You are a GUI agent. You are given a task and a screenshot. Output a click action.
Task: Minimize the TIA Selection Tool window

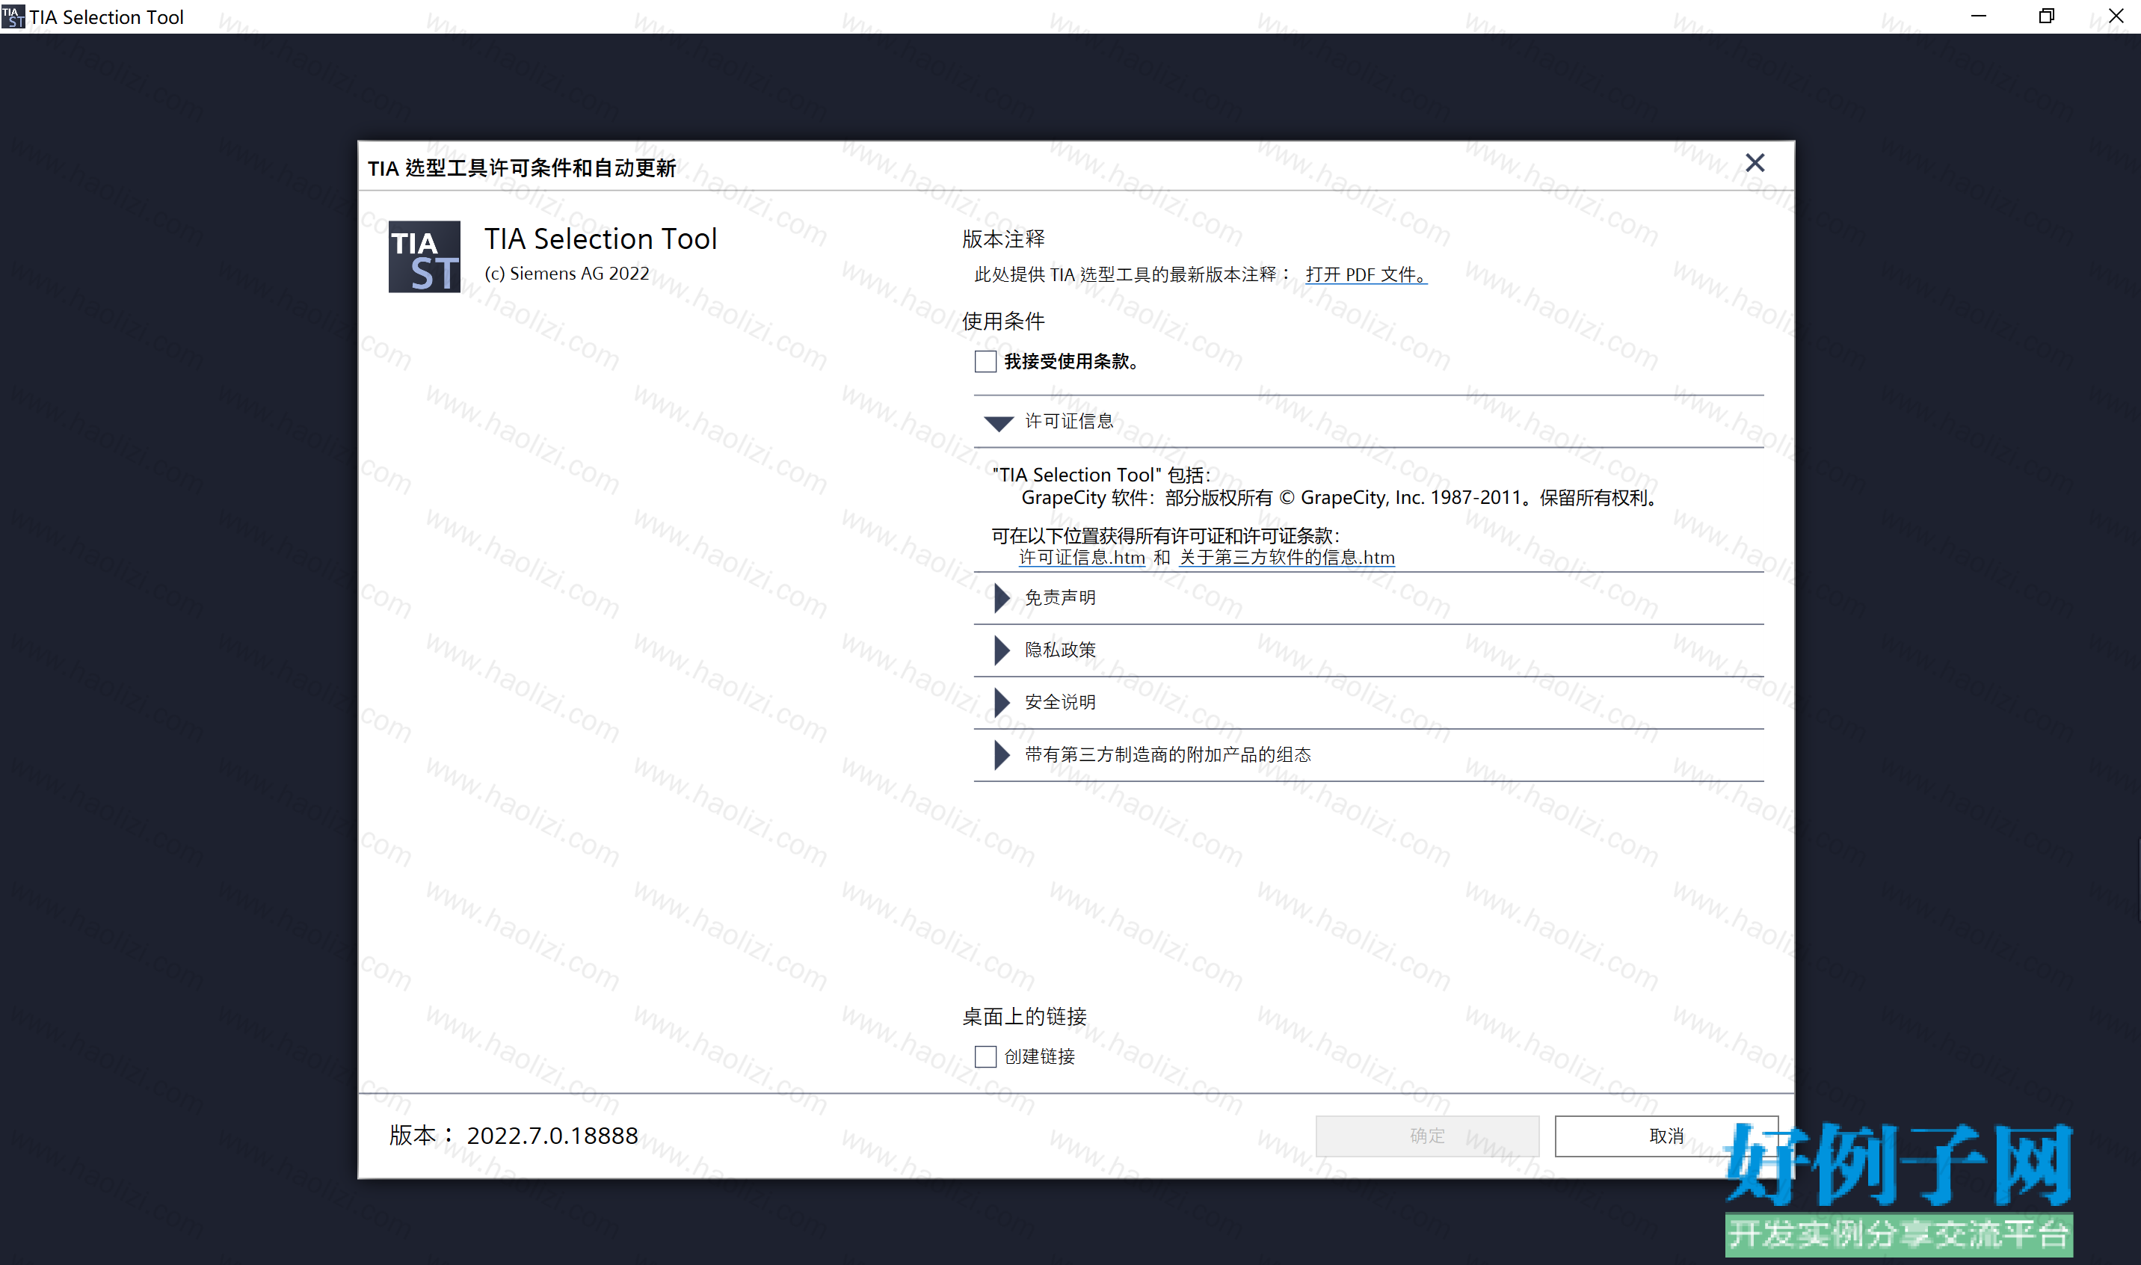click(1978, 16)
